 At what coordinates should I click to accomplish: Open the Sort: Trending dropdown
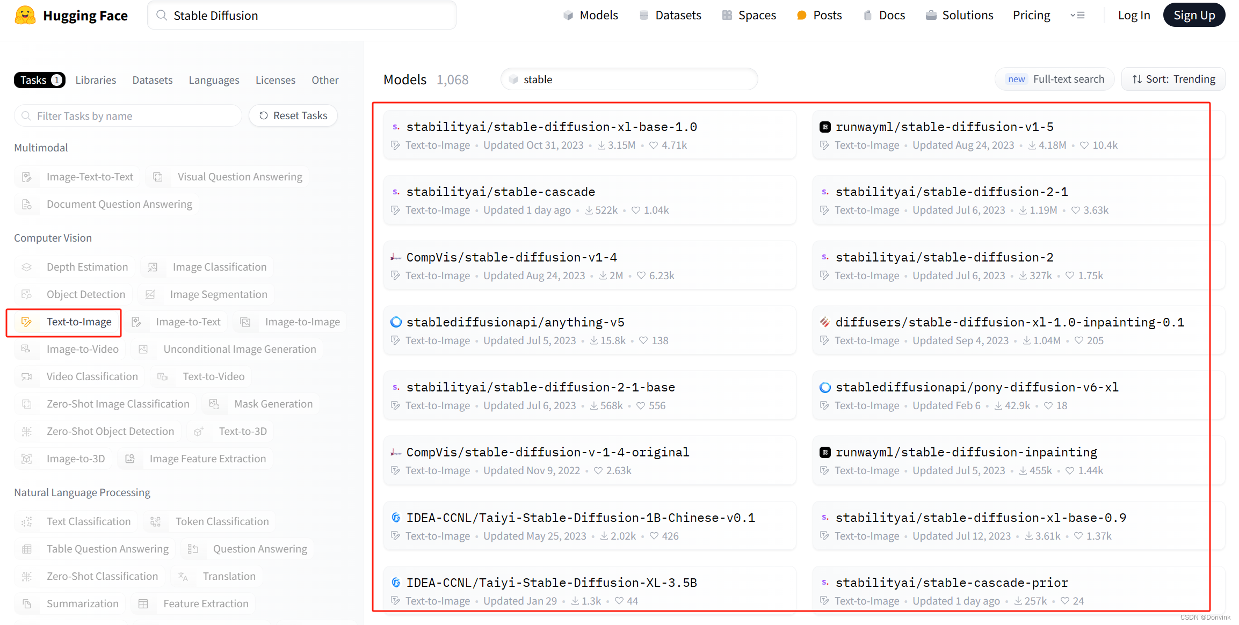pyautogui.click(x=1173, y=79)
